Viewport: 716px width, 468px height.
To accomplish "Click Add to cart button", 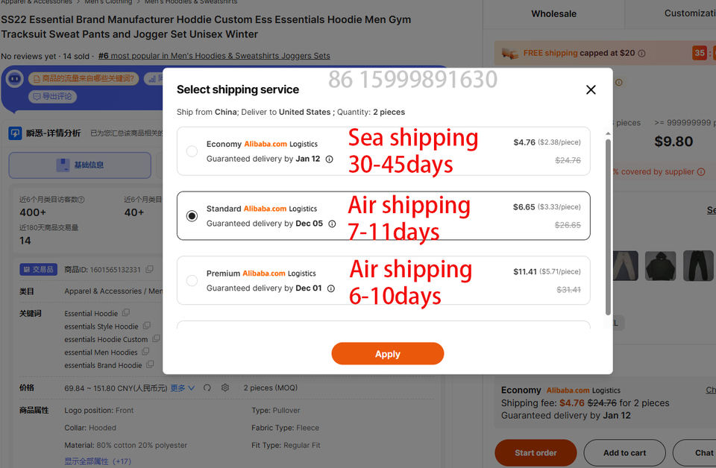I will (x=624, y=452).
